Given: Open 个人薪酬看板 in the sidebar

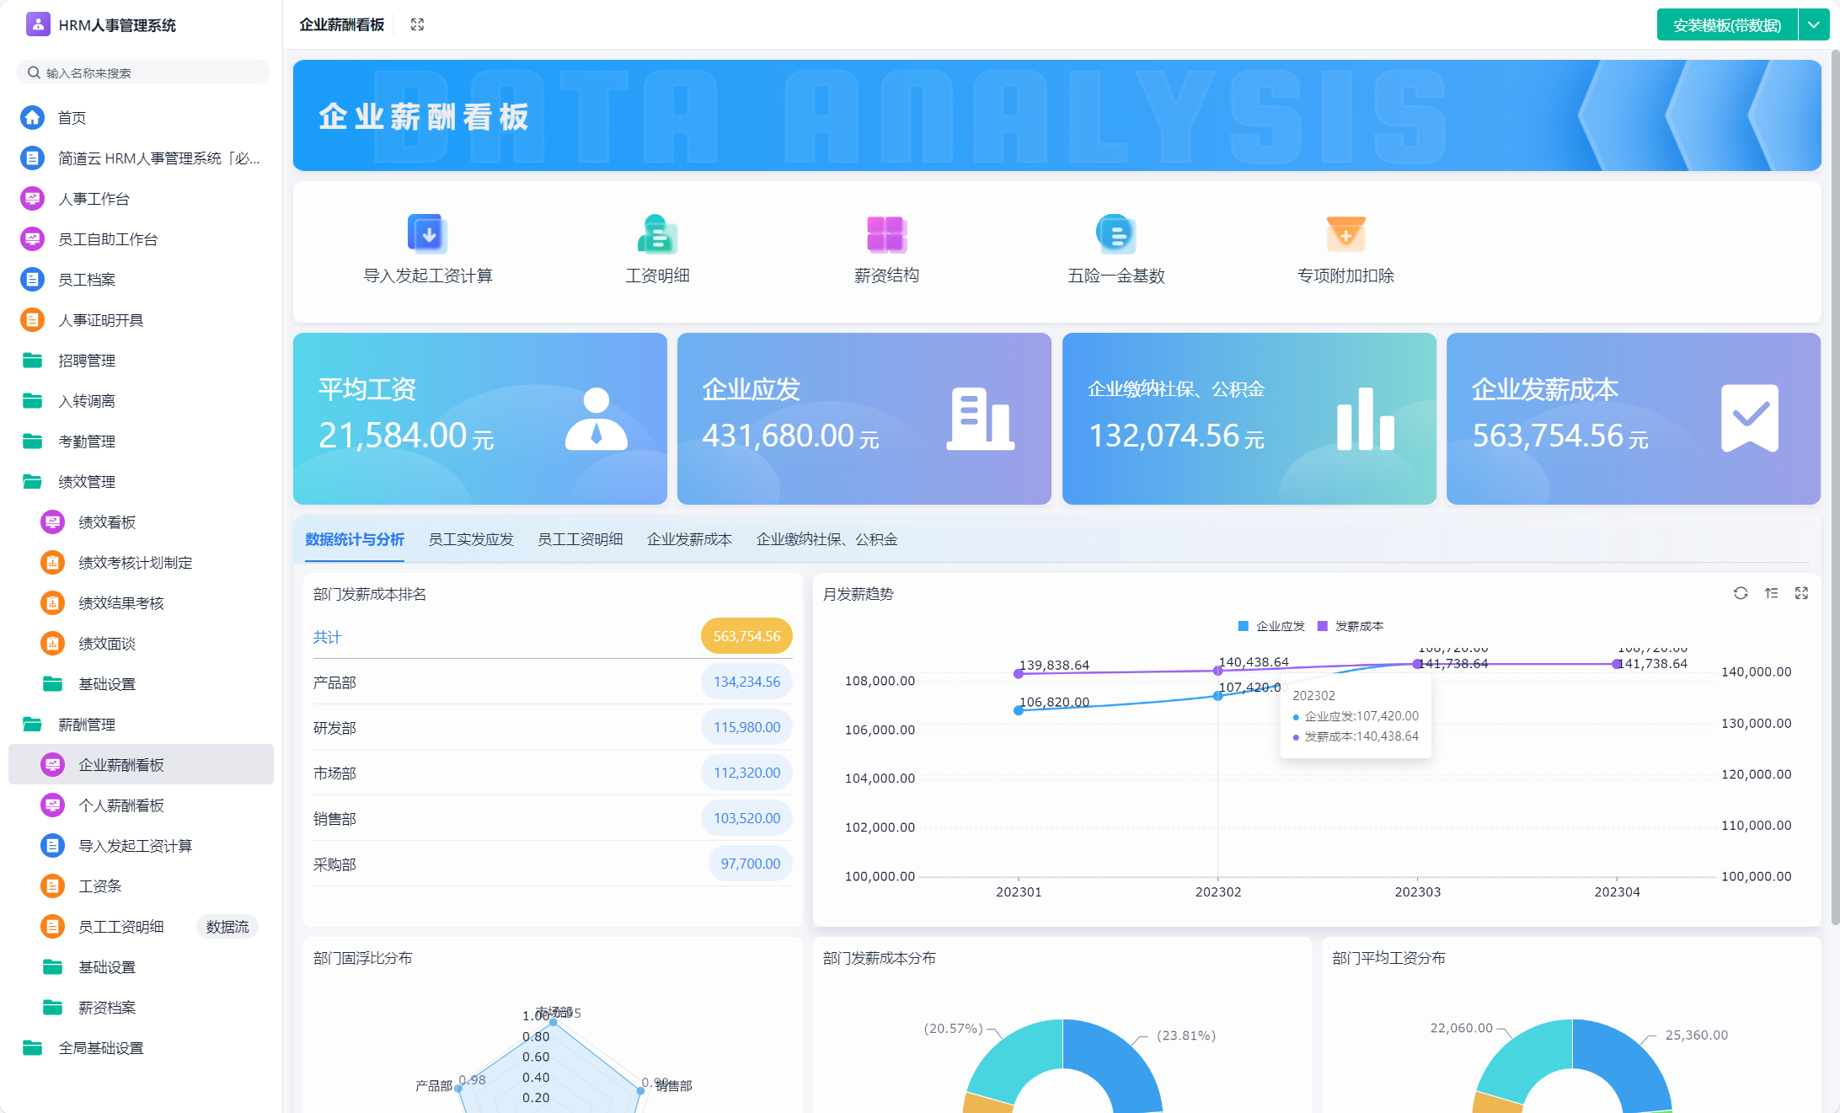Looking at the screenshot, I should click(x=120, y=805).
